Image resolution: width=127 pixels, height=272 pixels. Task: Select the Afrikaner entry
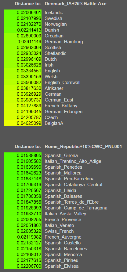pos(54,88)
